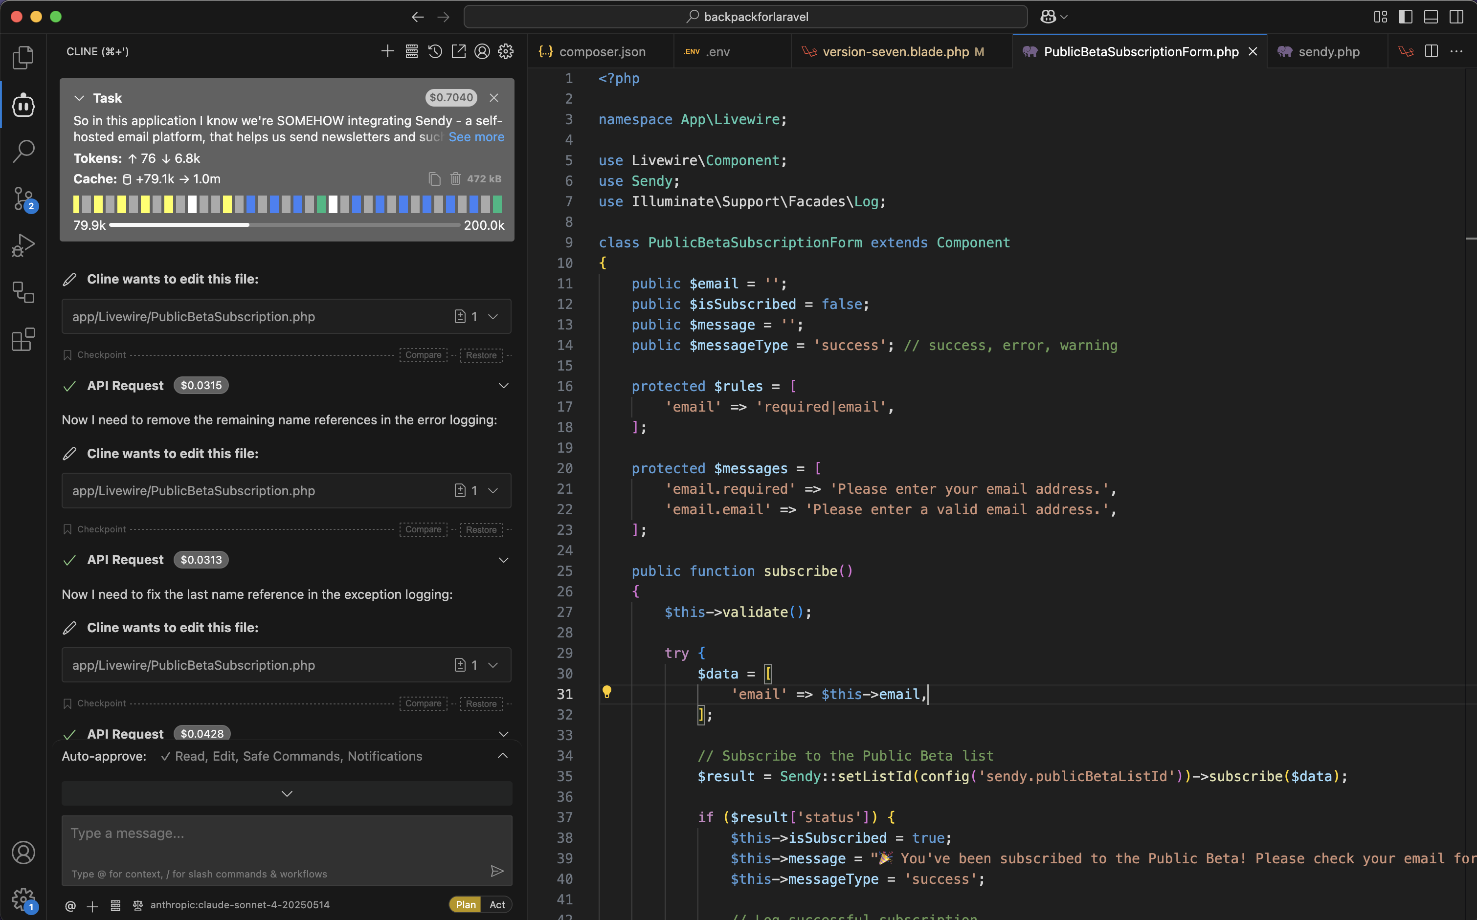
Task: Add context with the @ icon
Action: 70,905
